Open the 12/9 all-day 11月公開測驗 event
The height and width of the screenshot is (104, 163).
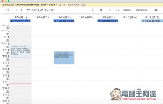(108, 21)
